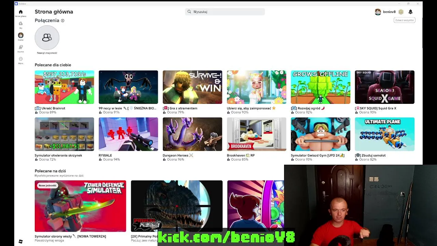
Task: Open the Zbuduj samolot game thumbnail
Action: click(384, 134)
